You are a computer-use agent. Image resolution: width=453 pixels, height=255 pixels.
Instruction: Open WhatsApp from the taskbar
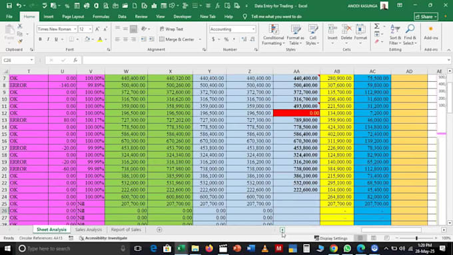[x=347, y=248]
